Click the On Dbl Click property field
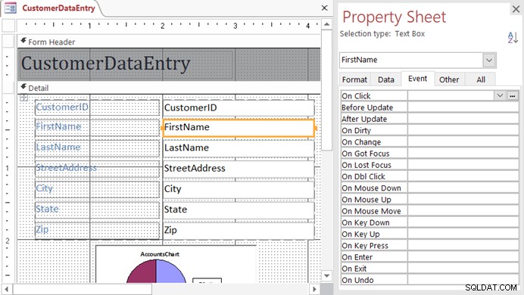The image size is (524, 295). click(x=463, y=176)
